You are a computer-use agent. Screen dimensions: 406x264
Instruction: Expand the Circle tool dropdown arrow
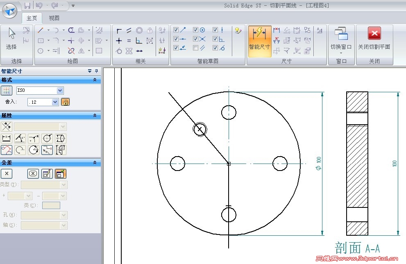point(48,51)
